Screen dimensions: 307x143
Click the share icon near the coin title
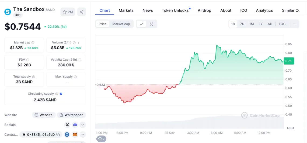point(82,12)
